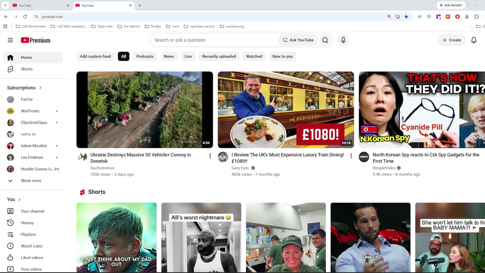Viewport: 485px width, 273px height.
Task: Open the bookmark star icon
Action: (406, 17)
